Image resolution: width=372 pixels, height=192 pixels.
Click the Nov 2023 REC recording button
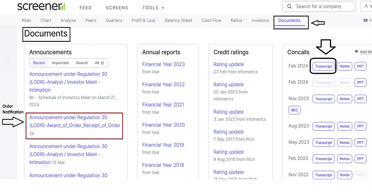coord(294,110)
